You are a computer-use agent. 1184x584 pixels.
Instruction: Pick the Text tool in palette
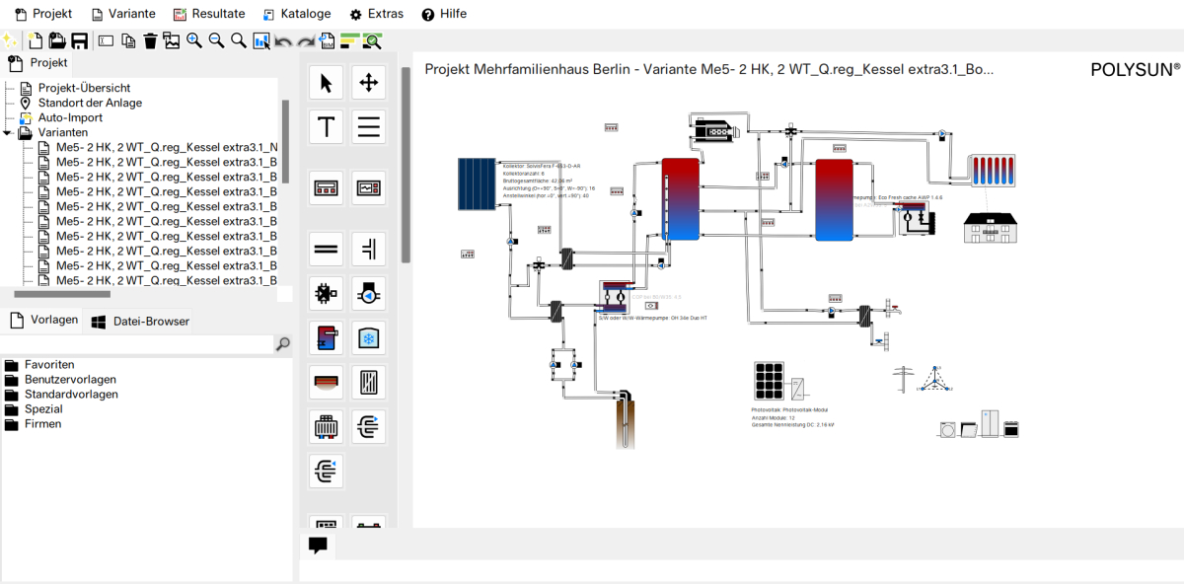327,127
